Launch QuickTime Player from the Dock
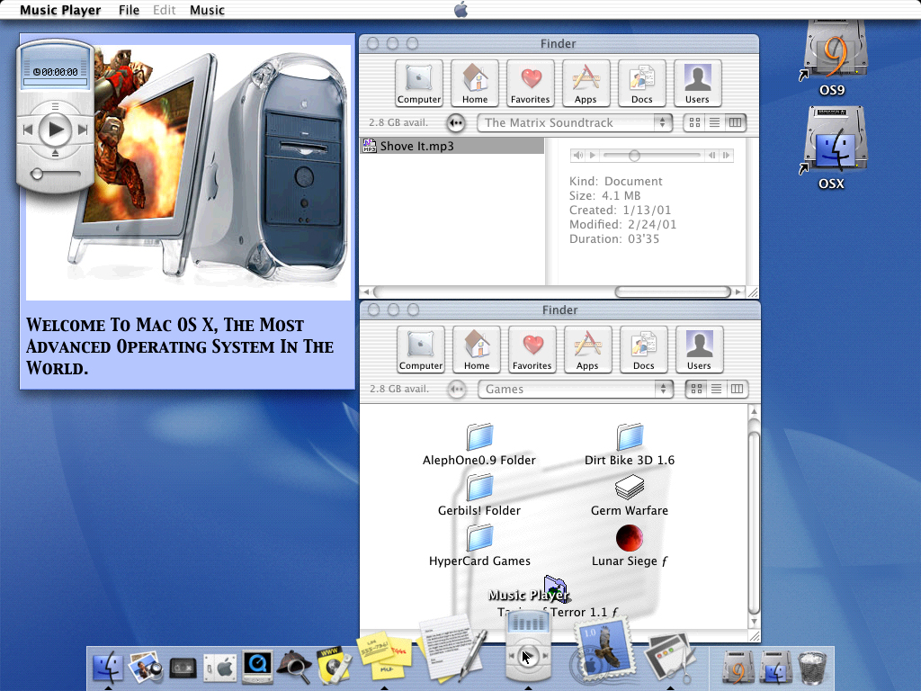The height and width of the screenshot is (691, 921). [257, 667]
